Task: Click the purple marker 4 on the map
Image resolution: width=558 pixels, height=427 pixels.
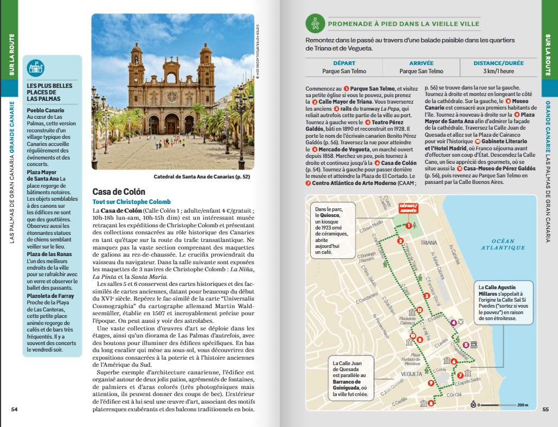Action: 453,323
